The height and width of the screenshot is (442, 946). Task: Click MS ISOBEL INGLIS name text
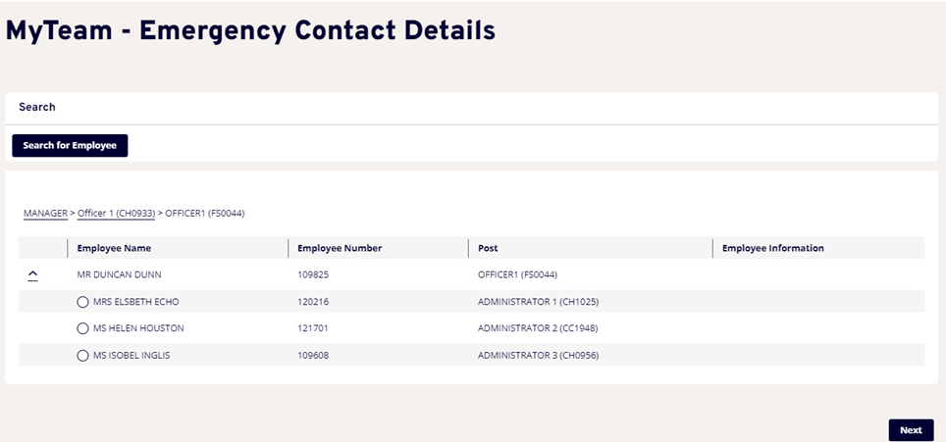[131, 355]
